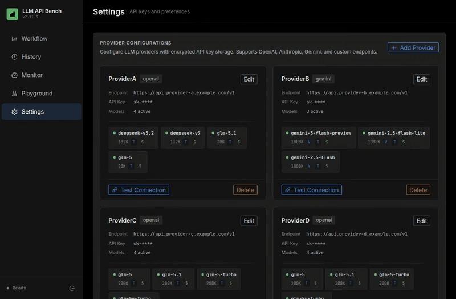Click the gemini tag next to ProviderB
456x299 pixels.
click(x=323, y=79)
